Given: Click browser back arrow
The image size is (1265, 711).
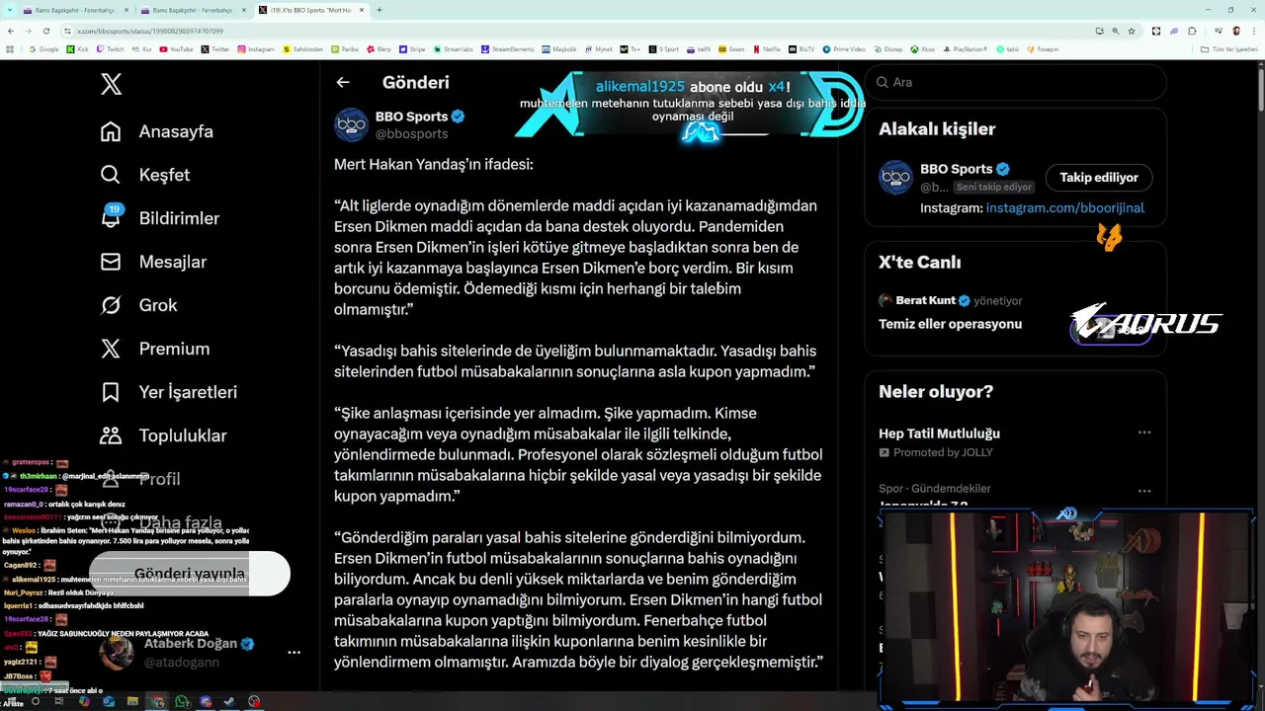Looking at the screenshot, I should [x=11, y=31].
